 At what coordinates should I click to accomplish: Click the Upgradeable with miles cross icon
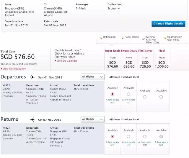(x=165, y=38)
